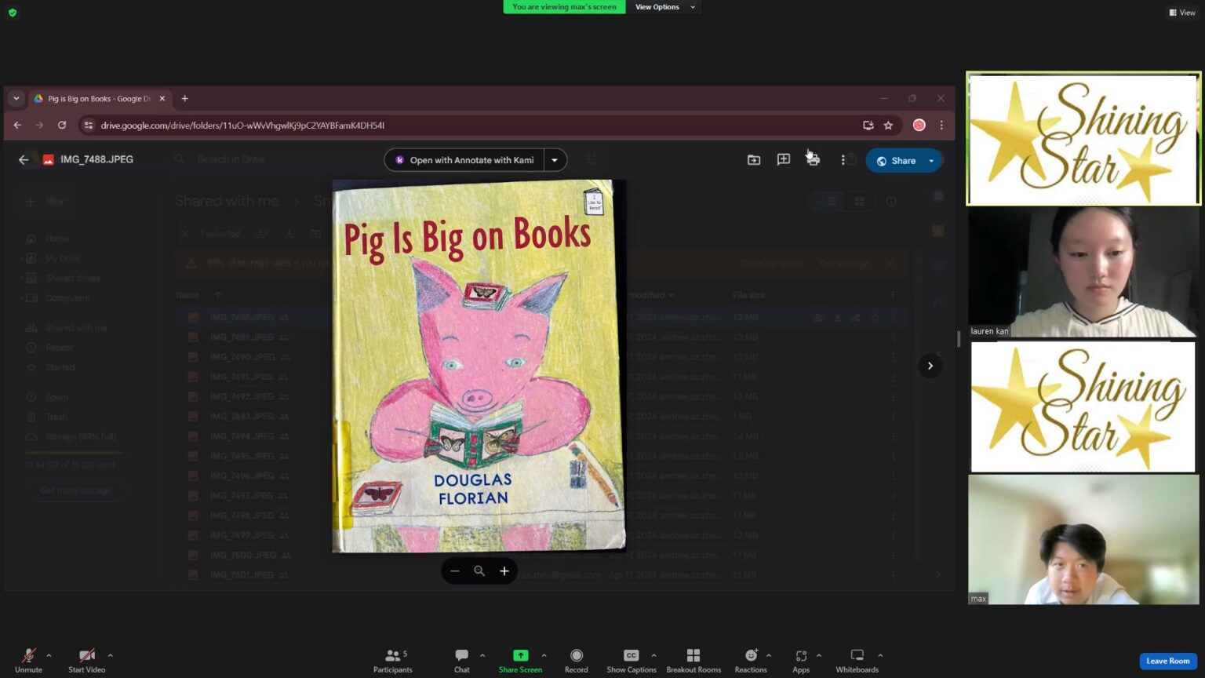The width and height of the screenshot is (1205, 678).
Task: Select lauren kan's video tile
Action: coord(1083,272)
